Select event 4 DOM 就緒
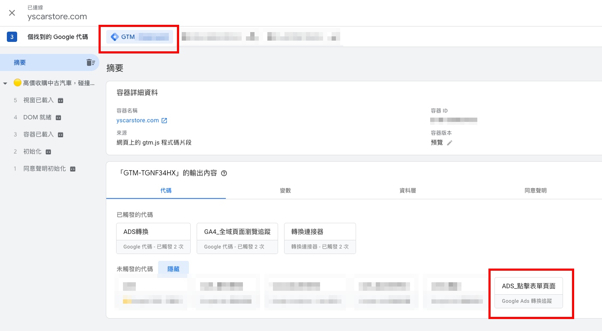This screenshot has height=331, width=602. click(37, 117)
